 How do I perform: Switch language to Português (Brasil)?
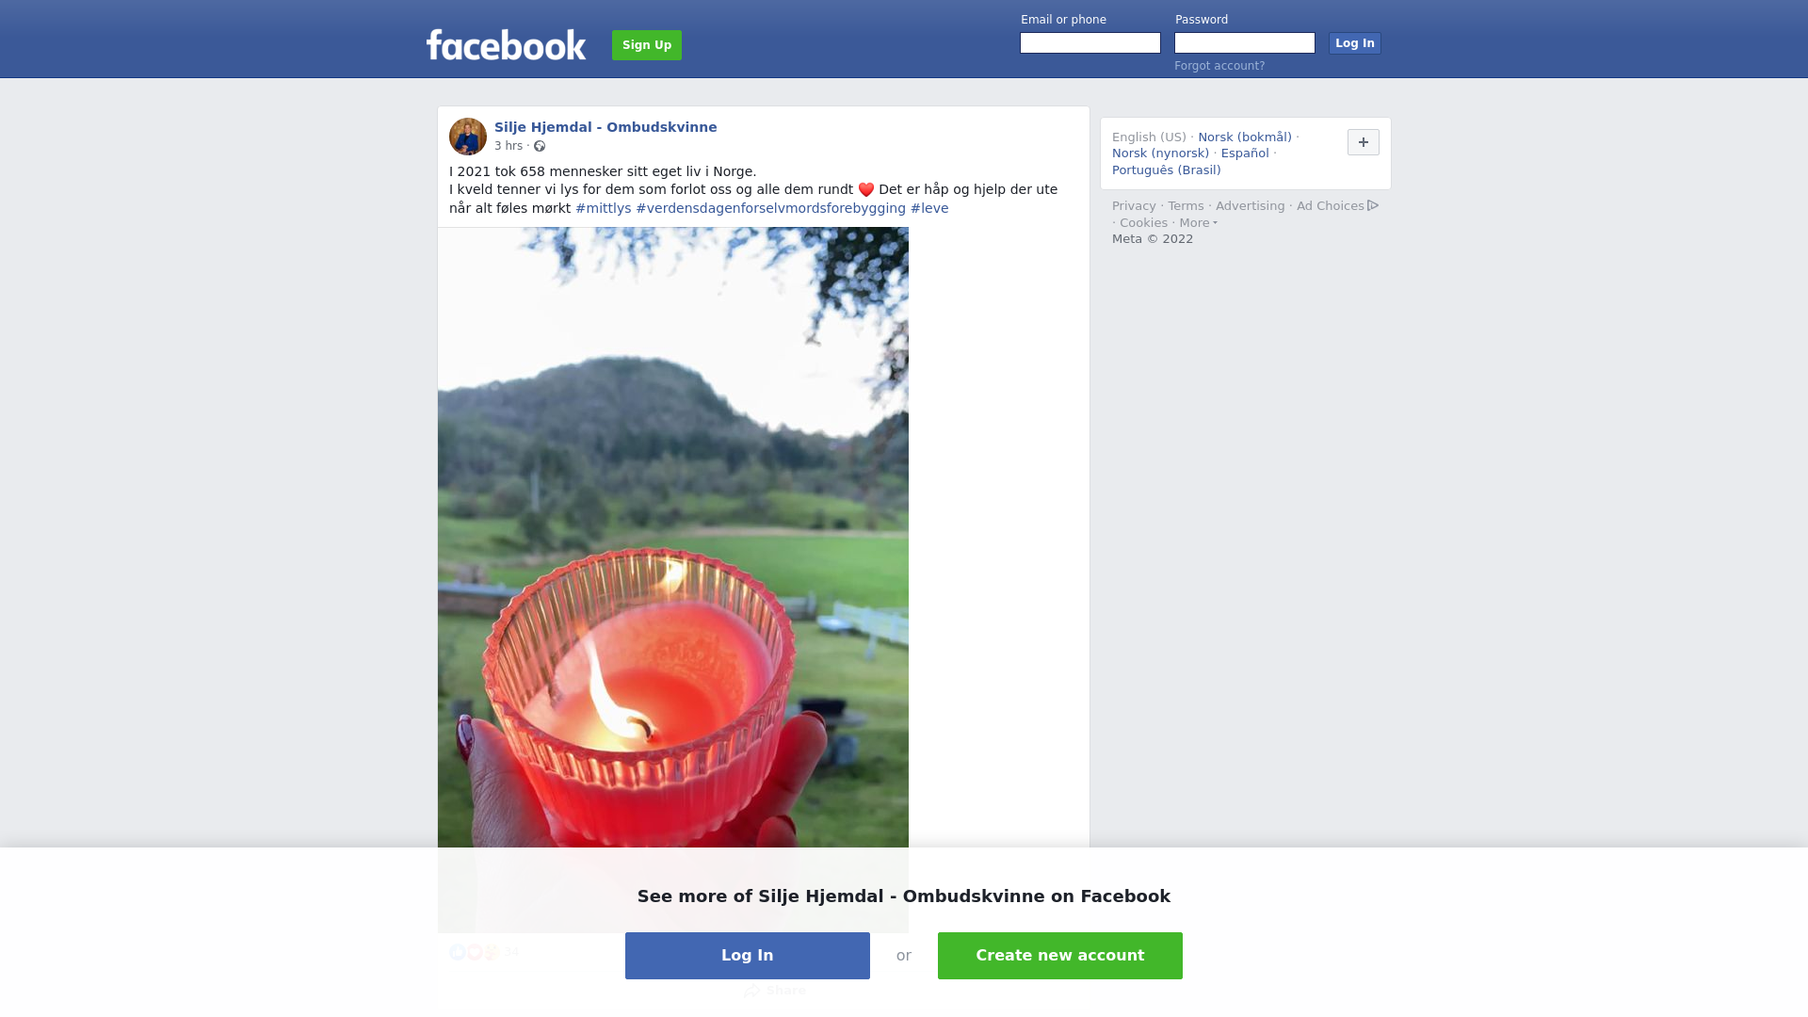click(1167, 170)
